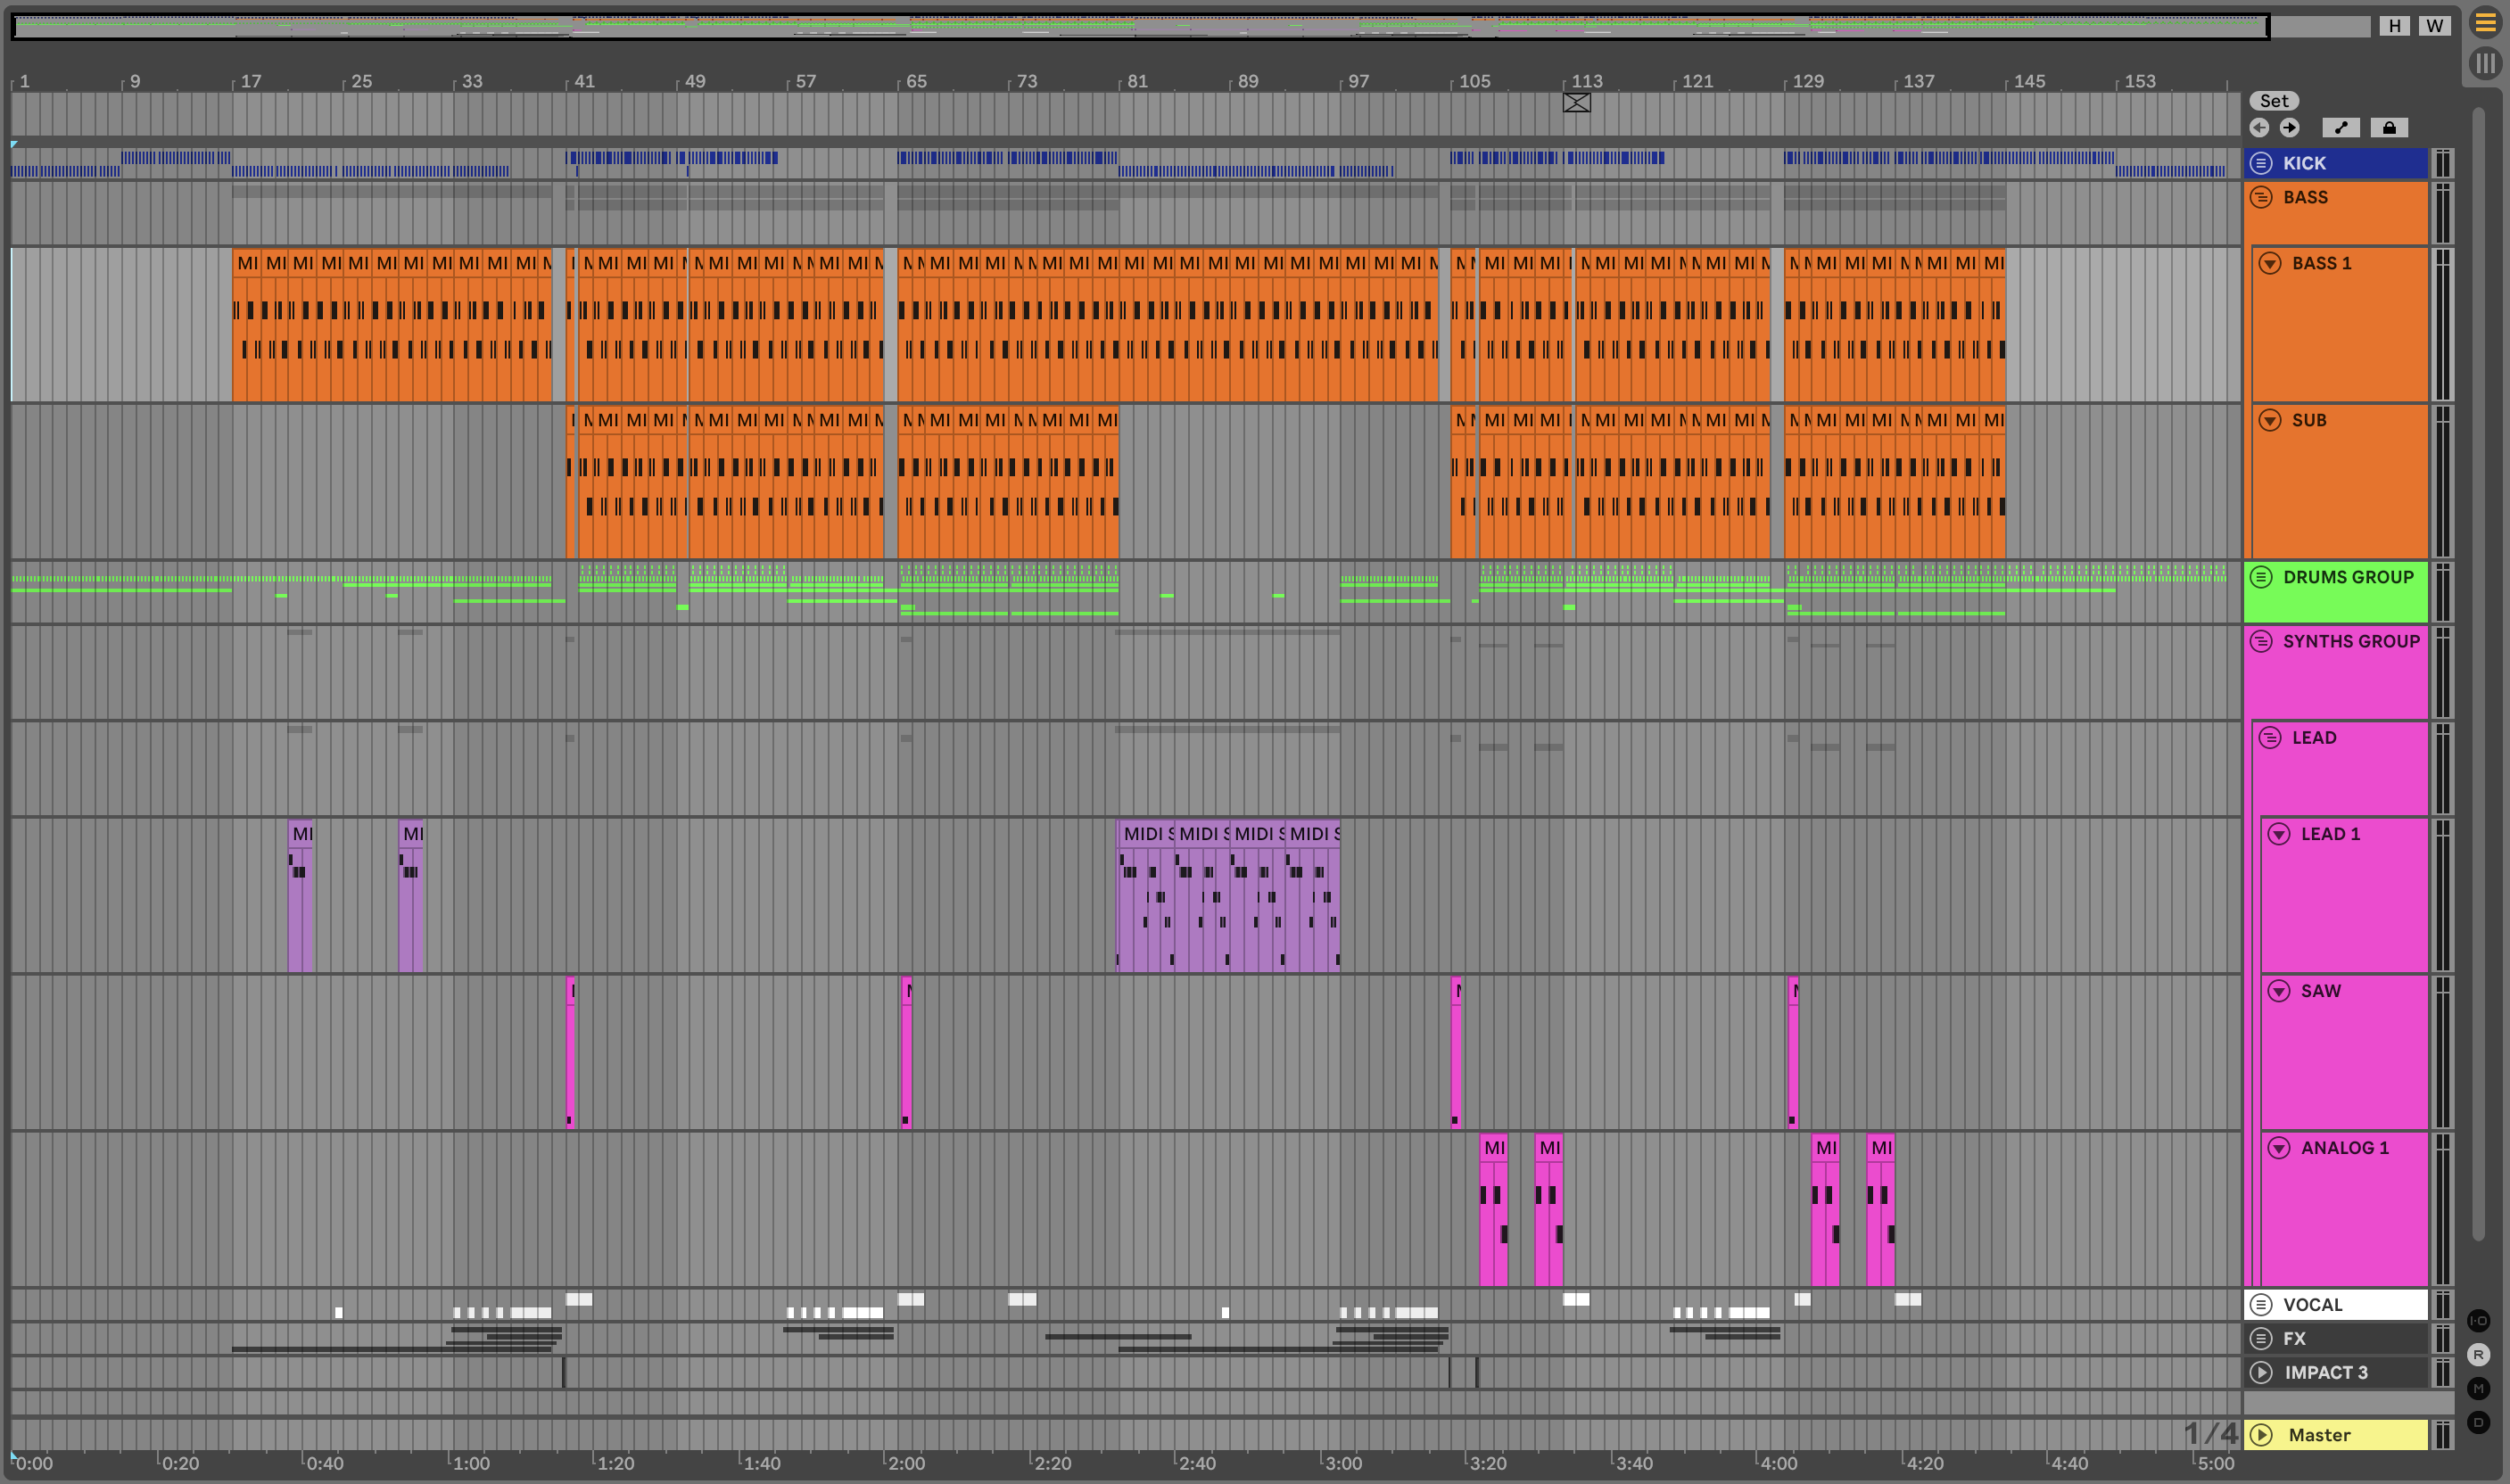Viewport: 2510px width, 1484px height.
Task: Jump to next locator arrow
Action: click(x=2289, y=128)
